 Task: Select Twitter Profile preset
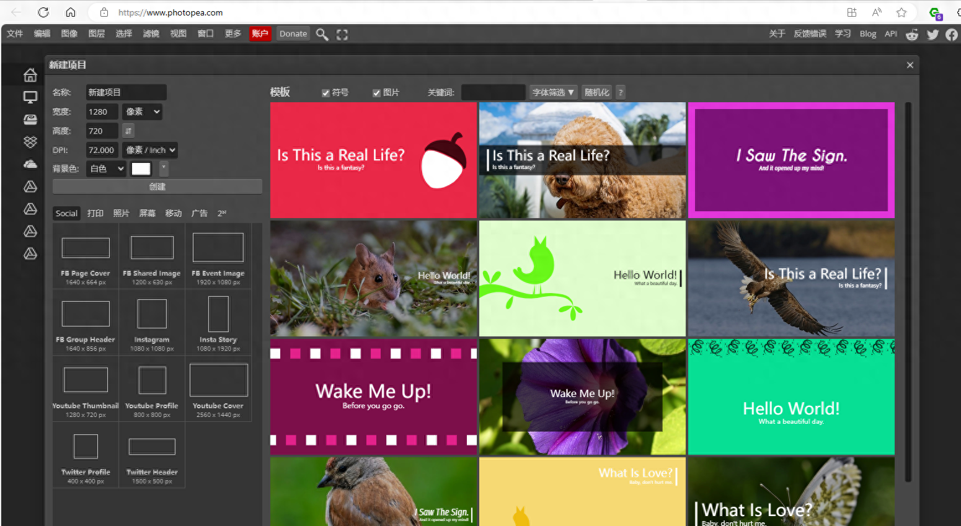coord(86,455)
